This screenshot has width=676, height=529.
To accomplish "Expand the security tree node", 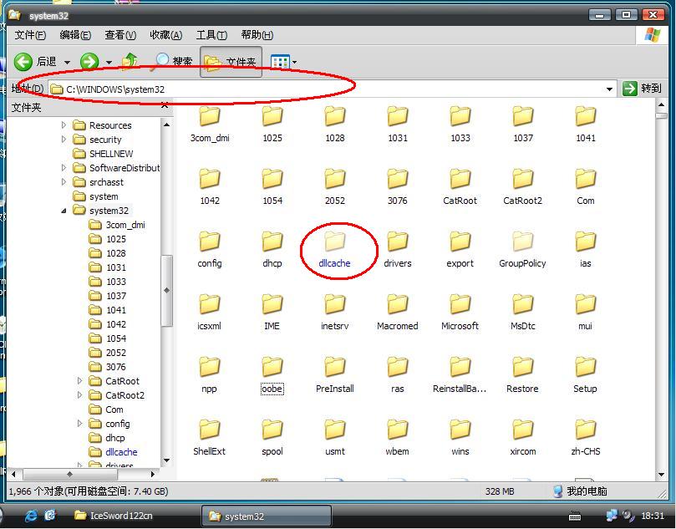I will 64,140.
